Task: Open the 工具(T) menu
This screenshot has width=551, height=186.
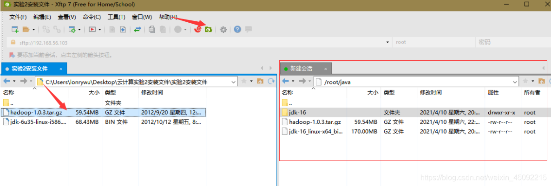Action: click(116, 17)
